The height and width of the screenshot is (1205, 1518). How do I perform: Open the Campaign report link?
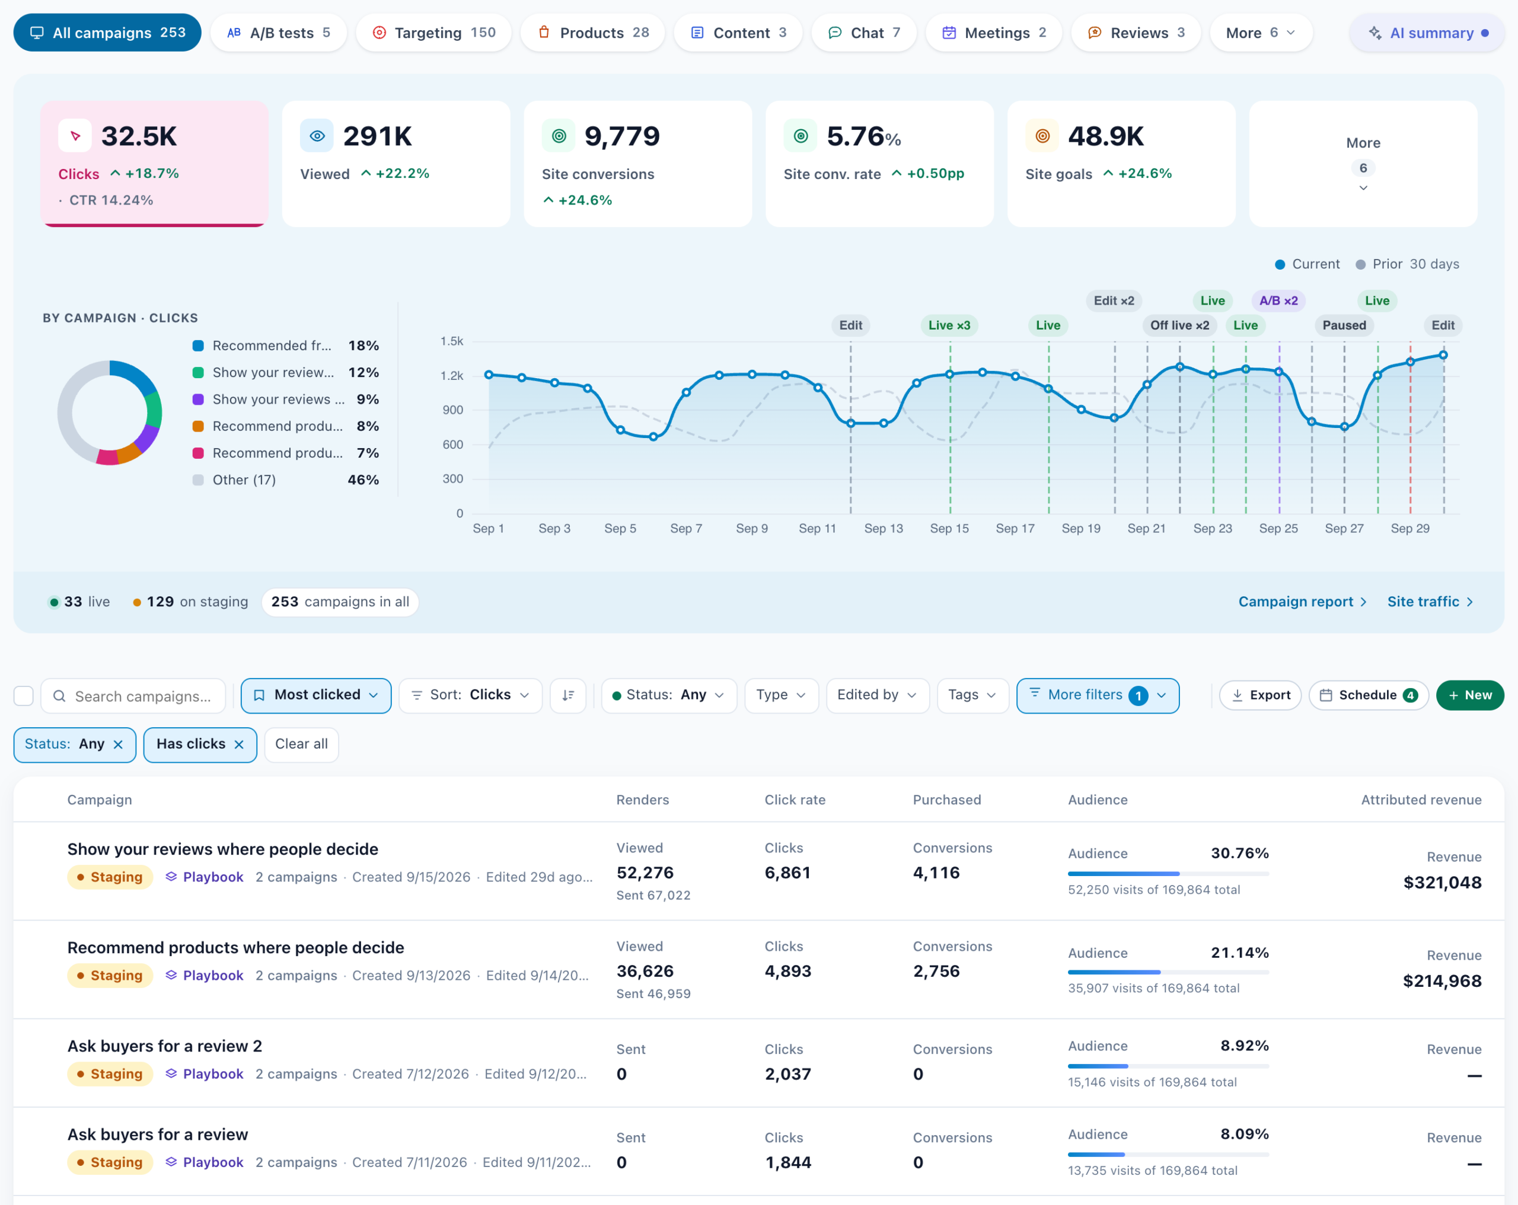[x=1303, y=602]
